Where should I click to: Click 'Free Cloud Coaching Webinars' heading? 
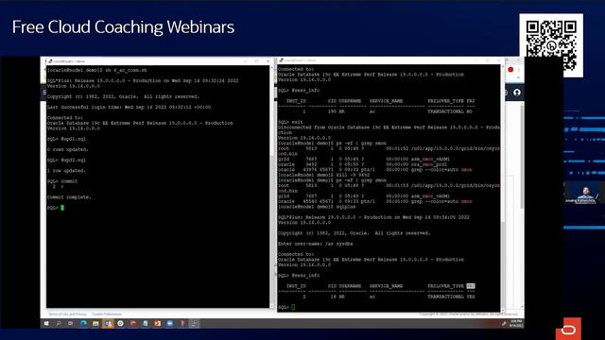[x=123, y=27]
